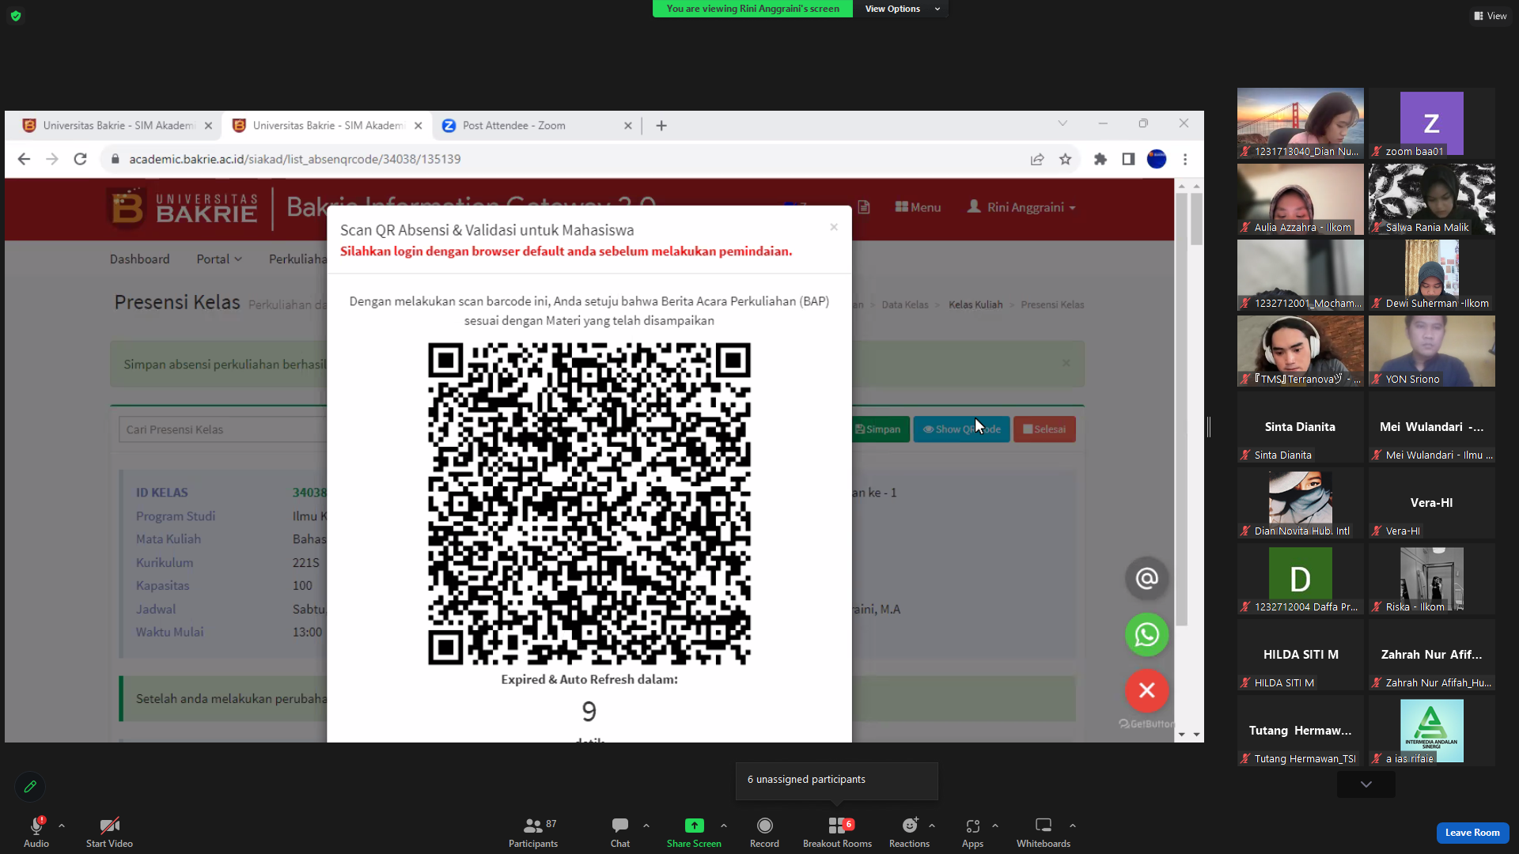The height and width of the screenshot is (854, 1519).
Task: Click the WhatsApp floating button
Action: pyautogui.click(x=1146, y=634)
